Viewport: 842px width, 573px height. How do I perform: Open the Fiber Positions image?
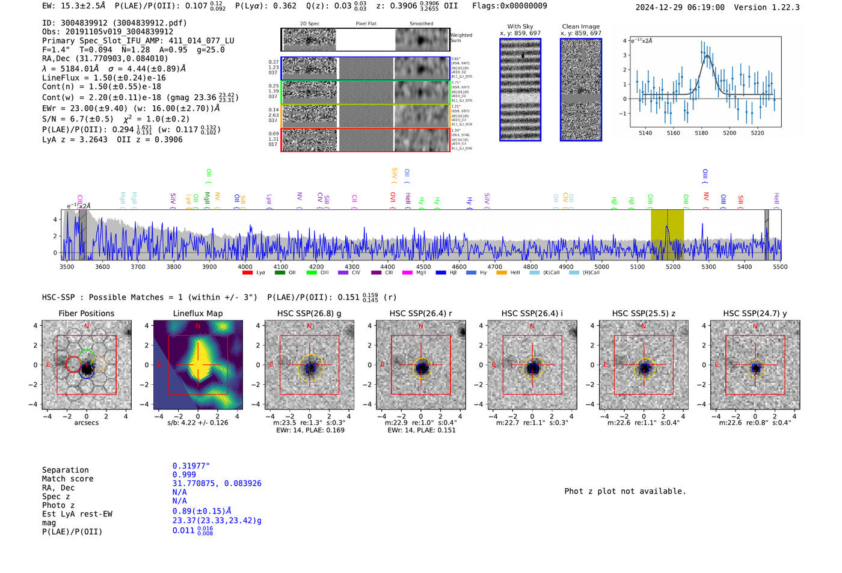pyautogui.click(x=87, y=365)
